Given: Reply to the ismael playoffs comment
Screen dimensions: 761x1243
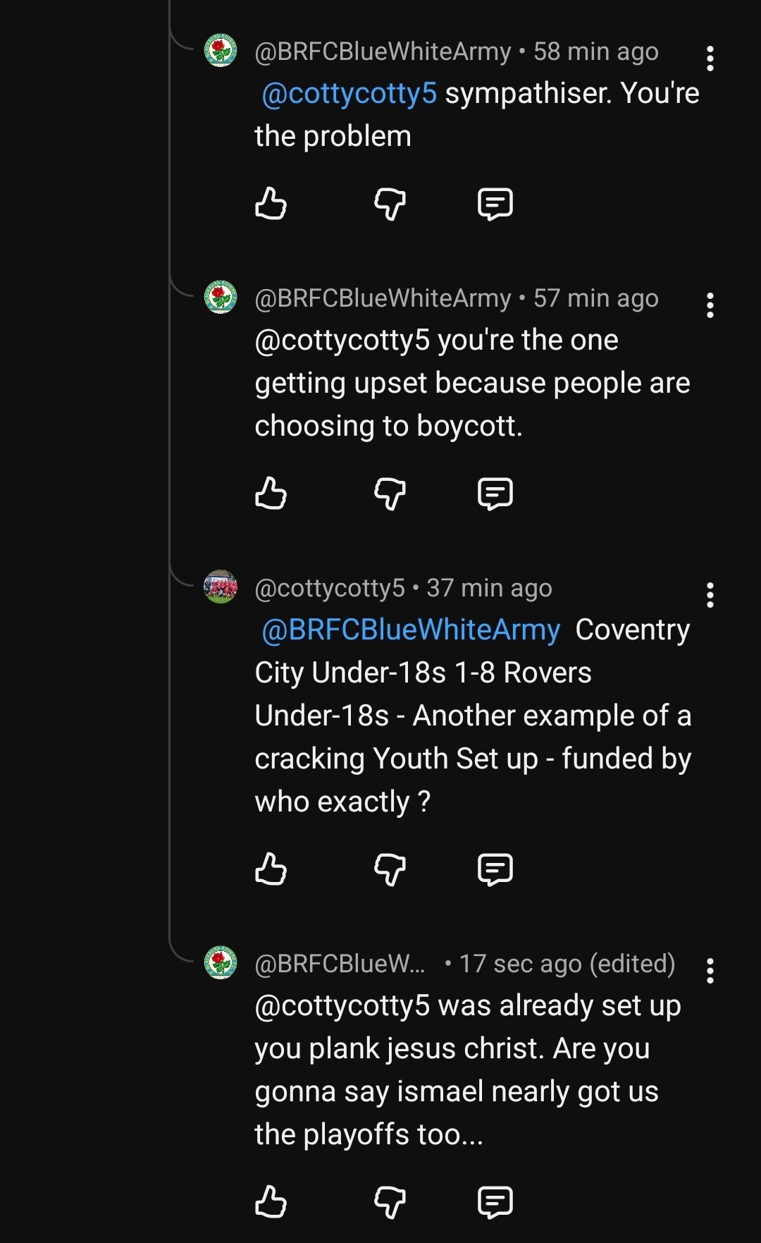Looking at the screenshot, I should click(495, 1201).
